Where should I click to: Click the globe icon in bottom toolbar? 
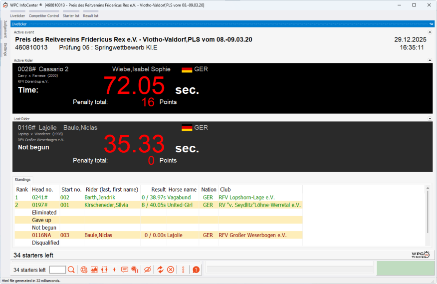84,270
